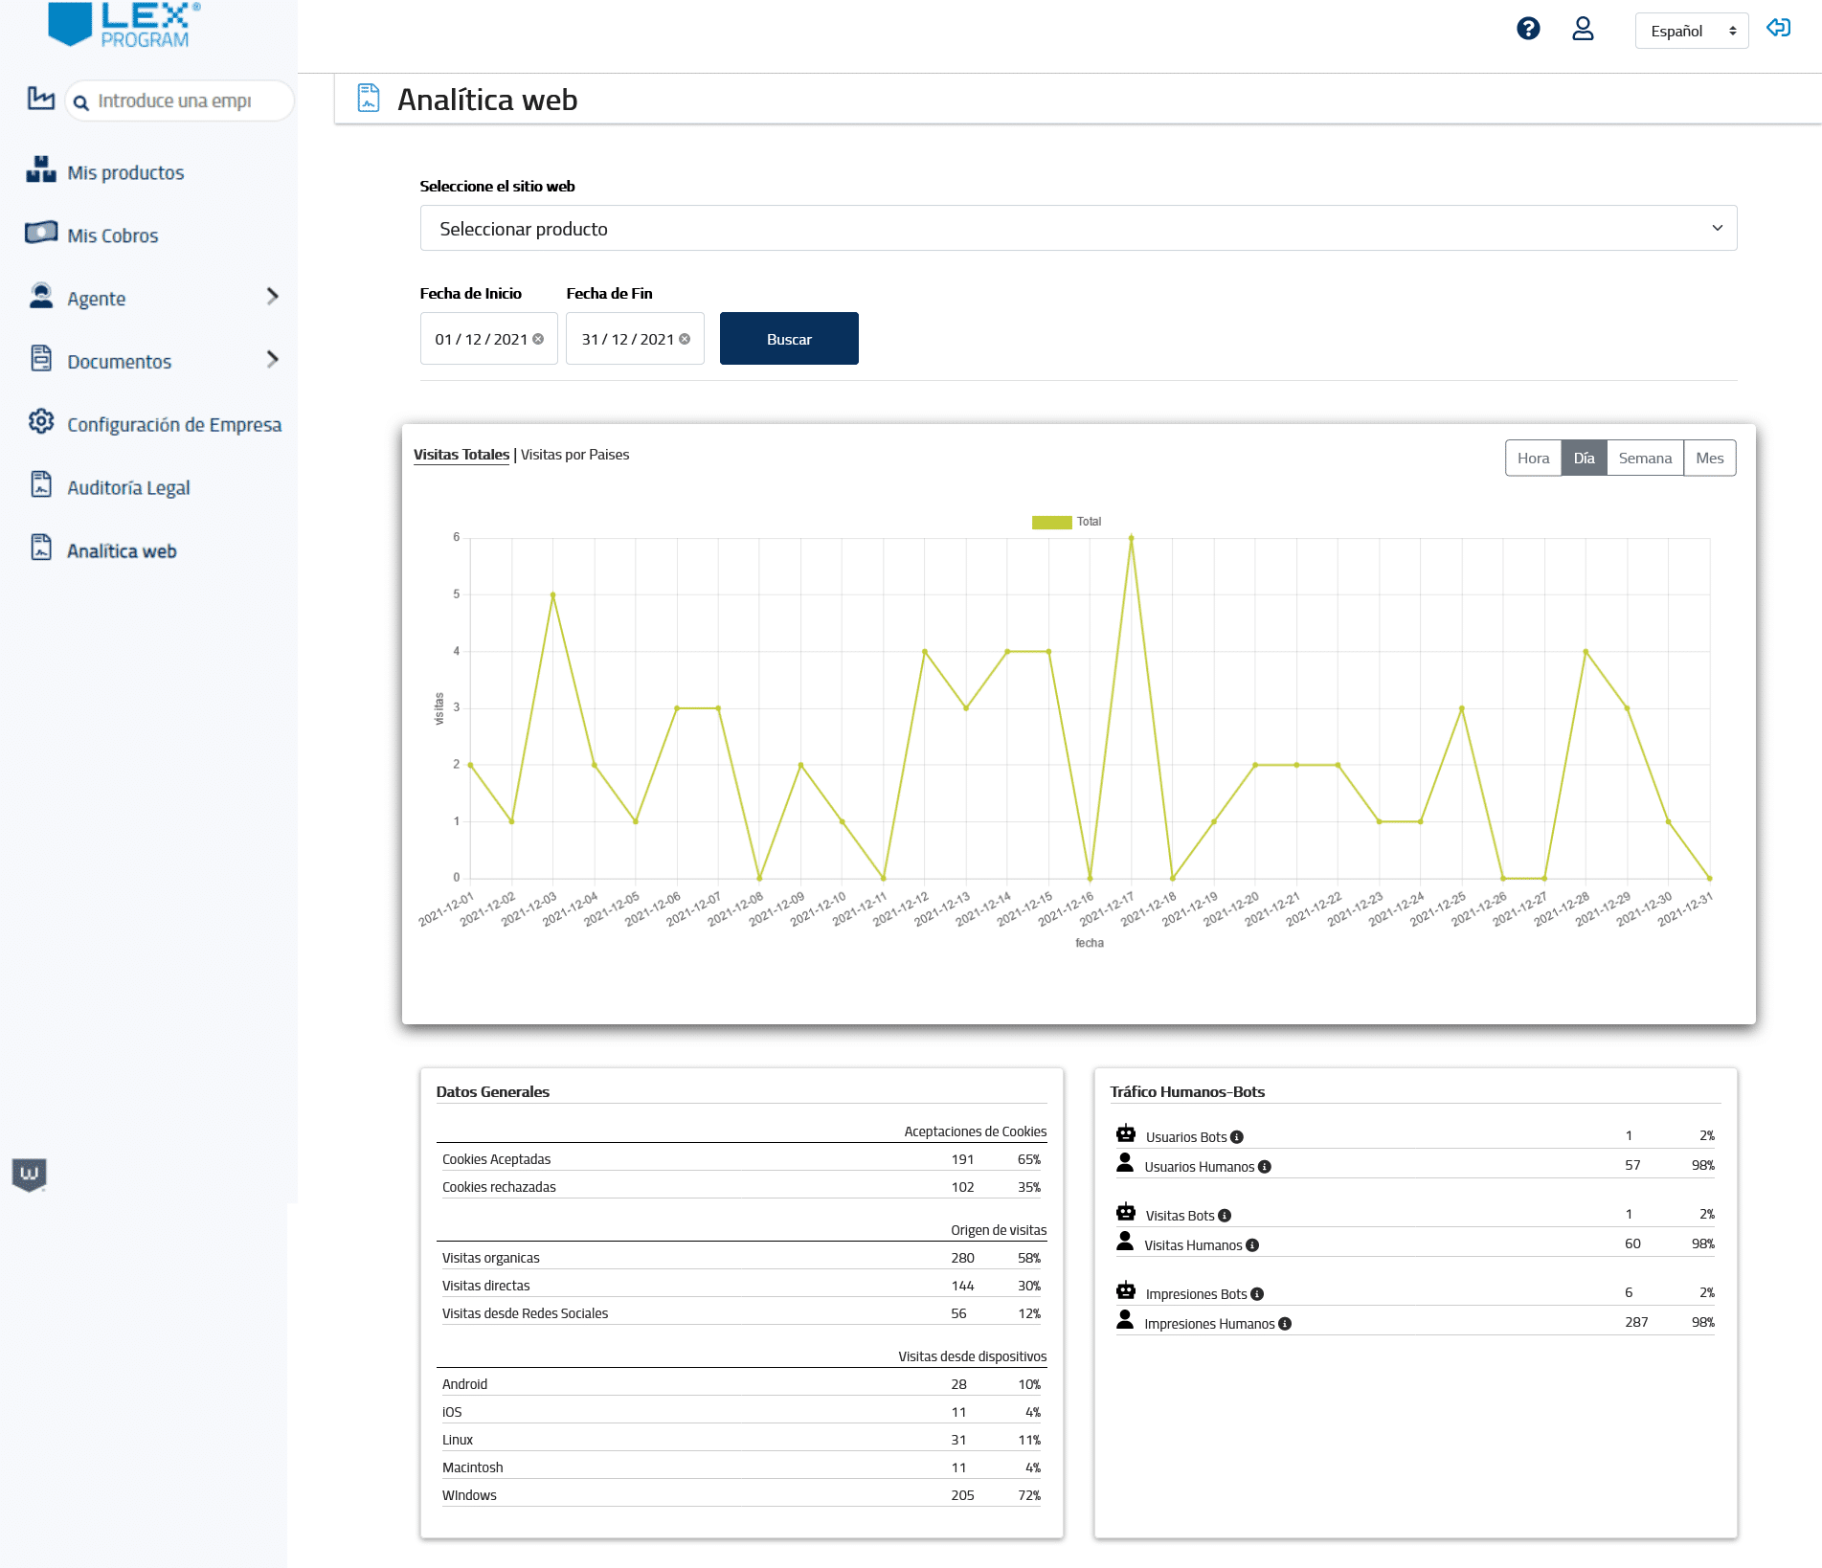
Task: Open Mis productos in the sidebar
Action: (125, 172)
